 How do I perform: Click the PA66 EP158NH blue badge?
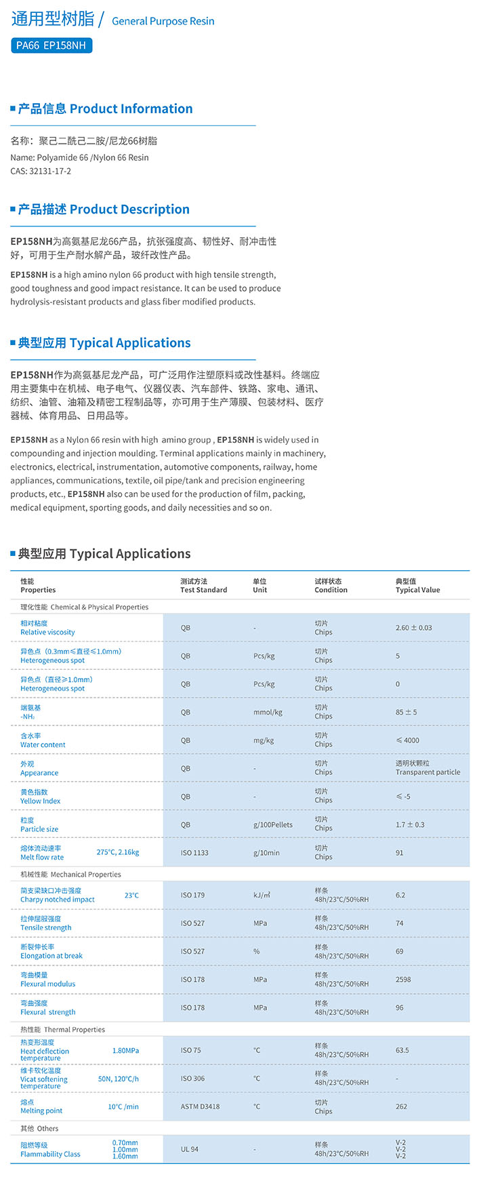[x=51, y=45]
